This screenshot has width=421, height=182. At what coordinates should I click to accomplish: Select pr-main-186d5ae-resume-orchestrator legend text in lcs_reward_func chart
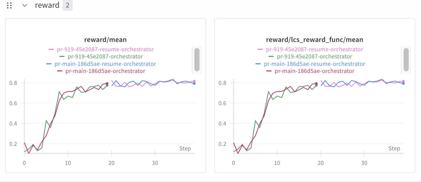314,64
